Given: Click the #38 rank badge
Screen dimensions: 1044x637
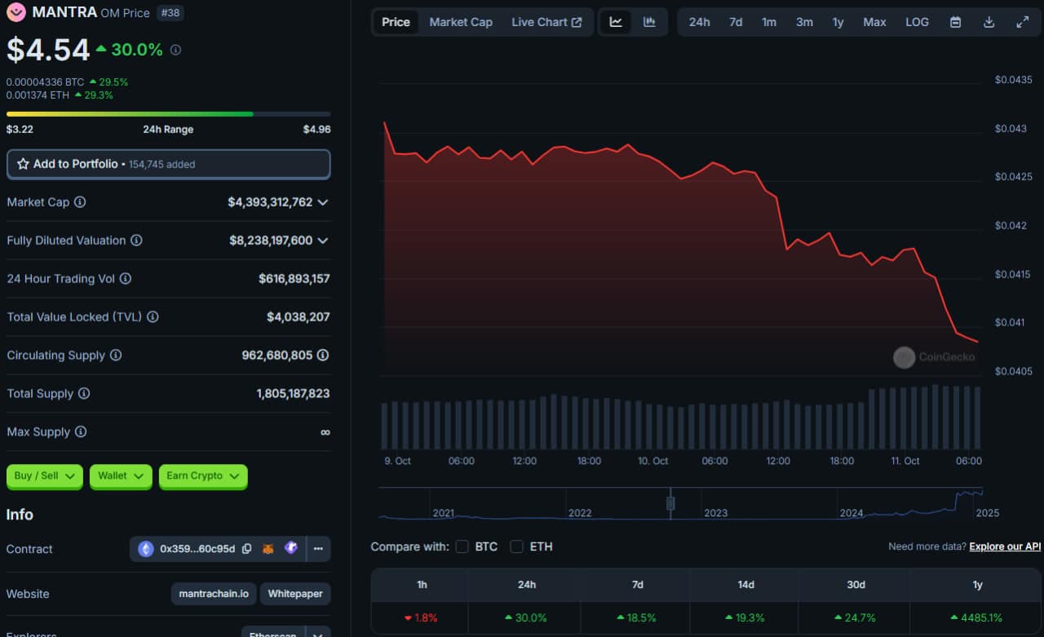Looking at the screenshot, I should (x=170, y=13).
